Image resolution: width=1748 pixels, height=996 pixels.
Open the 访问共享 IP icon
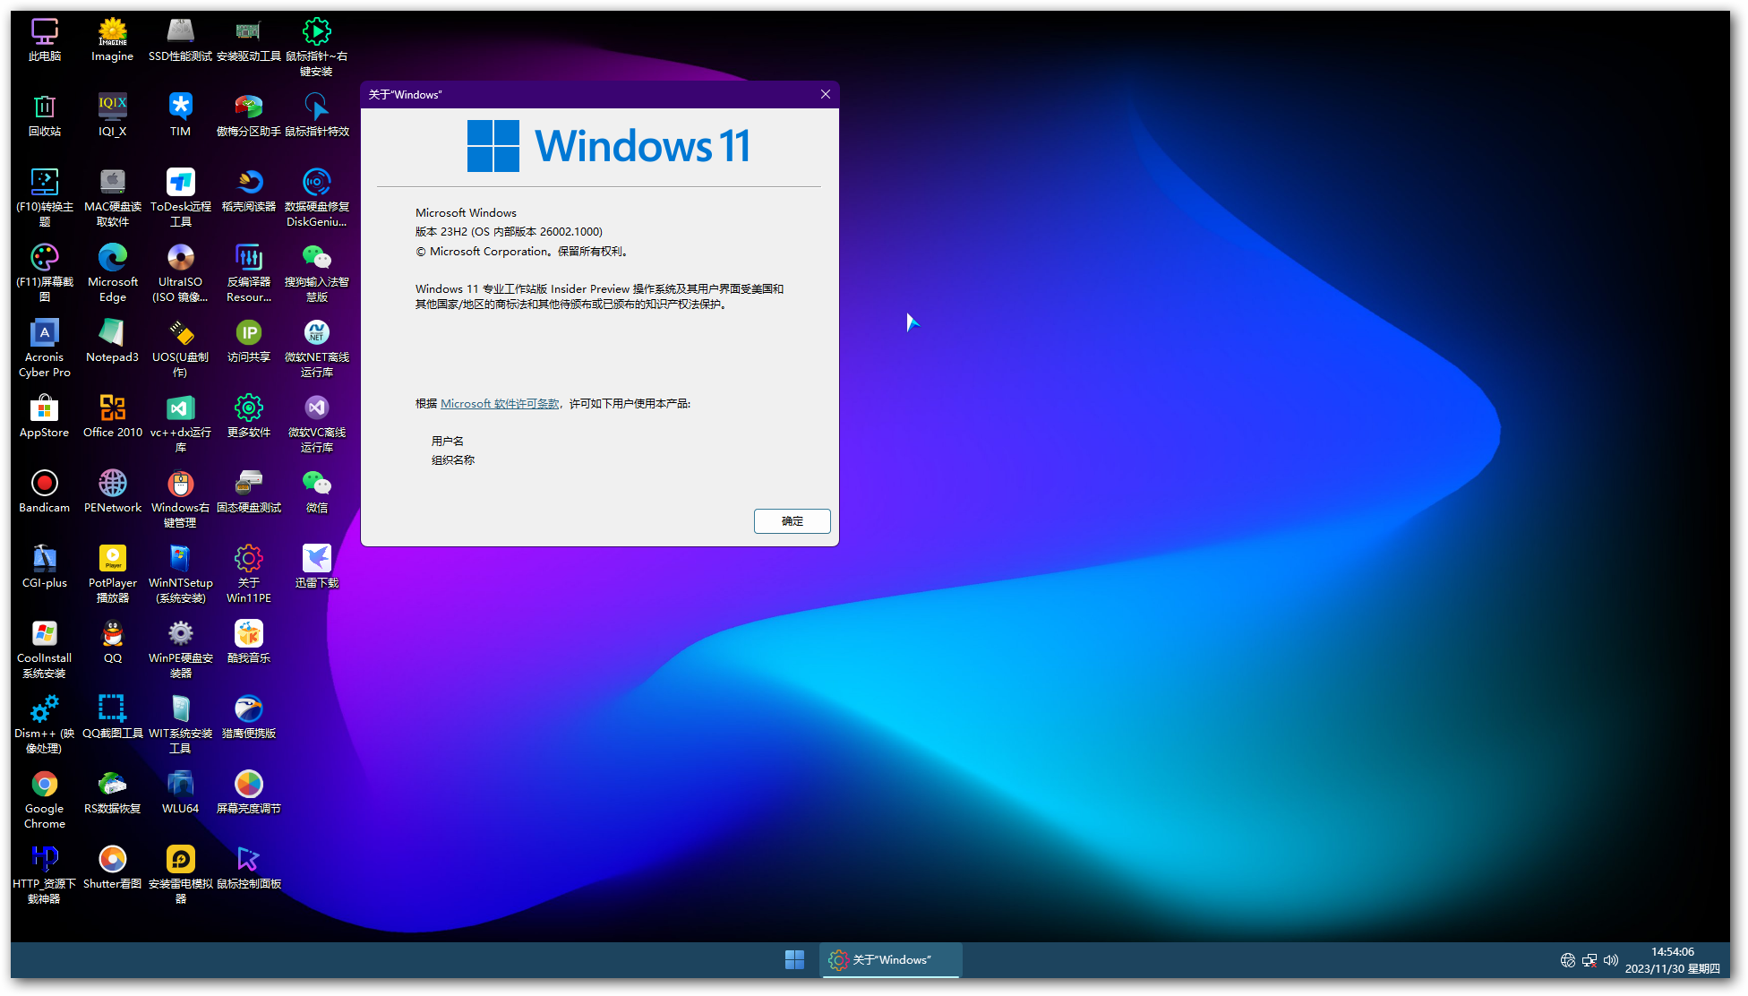tap(249, 340)
